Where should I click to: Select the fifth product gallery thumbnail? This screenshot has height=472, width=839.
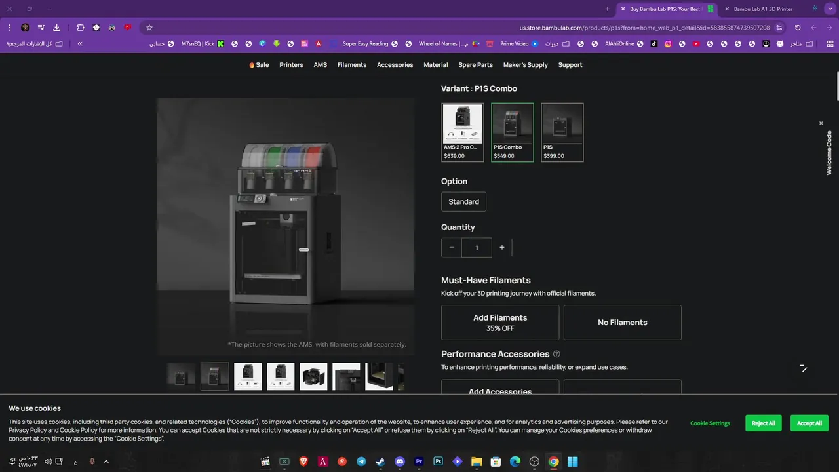[x=313, y=376]
